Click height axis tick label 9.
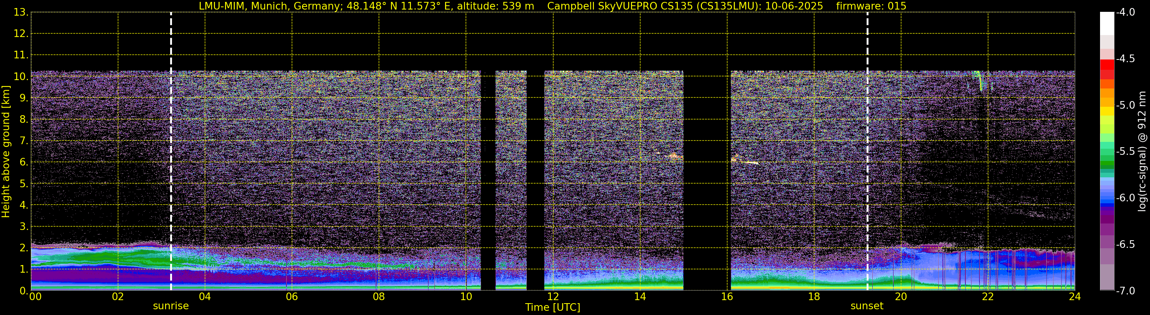Screen dimensions: 1150x315 click(x=23, y=98)
